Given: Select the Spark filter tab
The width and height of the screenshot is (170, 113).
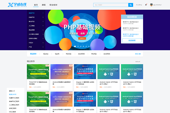Looking at the screenshot, I should pos(57,54).
